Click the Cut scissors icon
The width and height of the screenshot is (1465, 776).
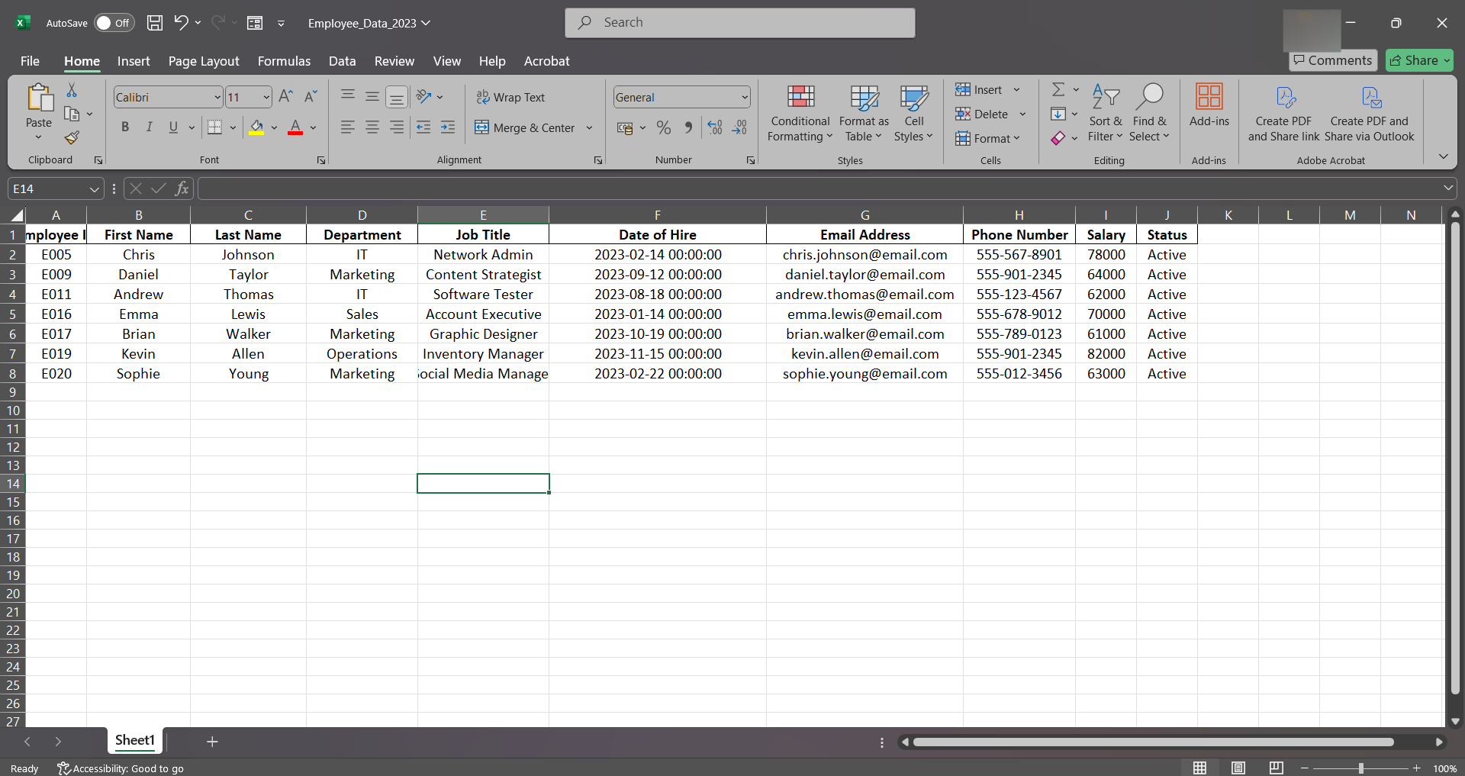[72, 90]
